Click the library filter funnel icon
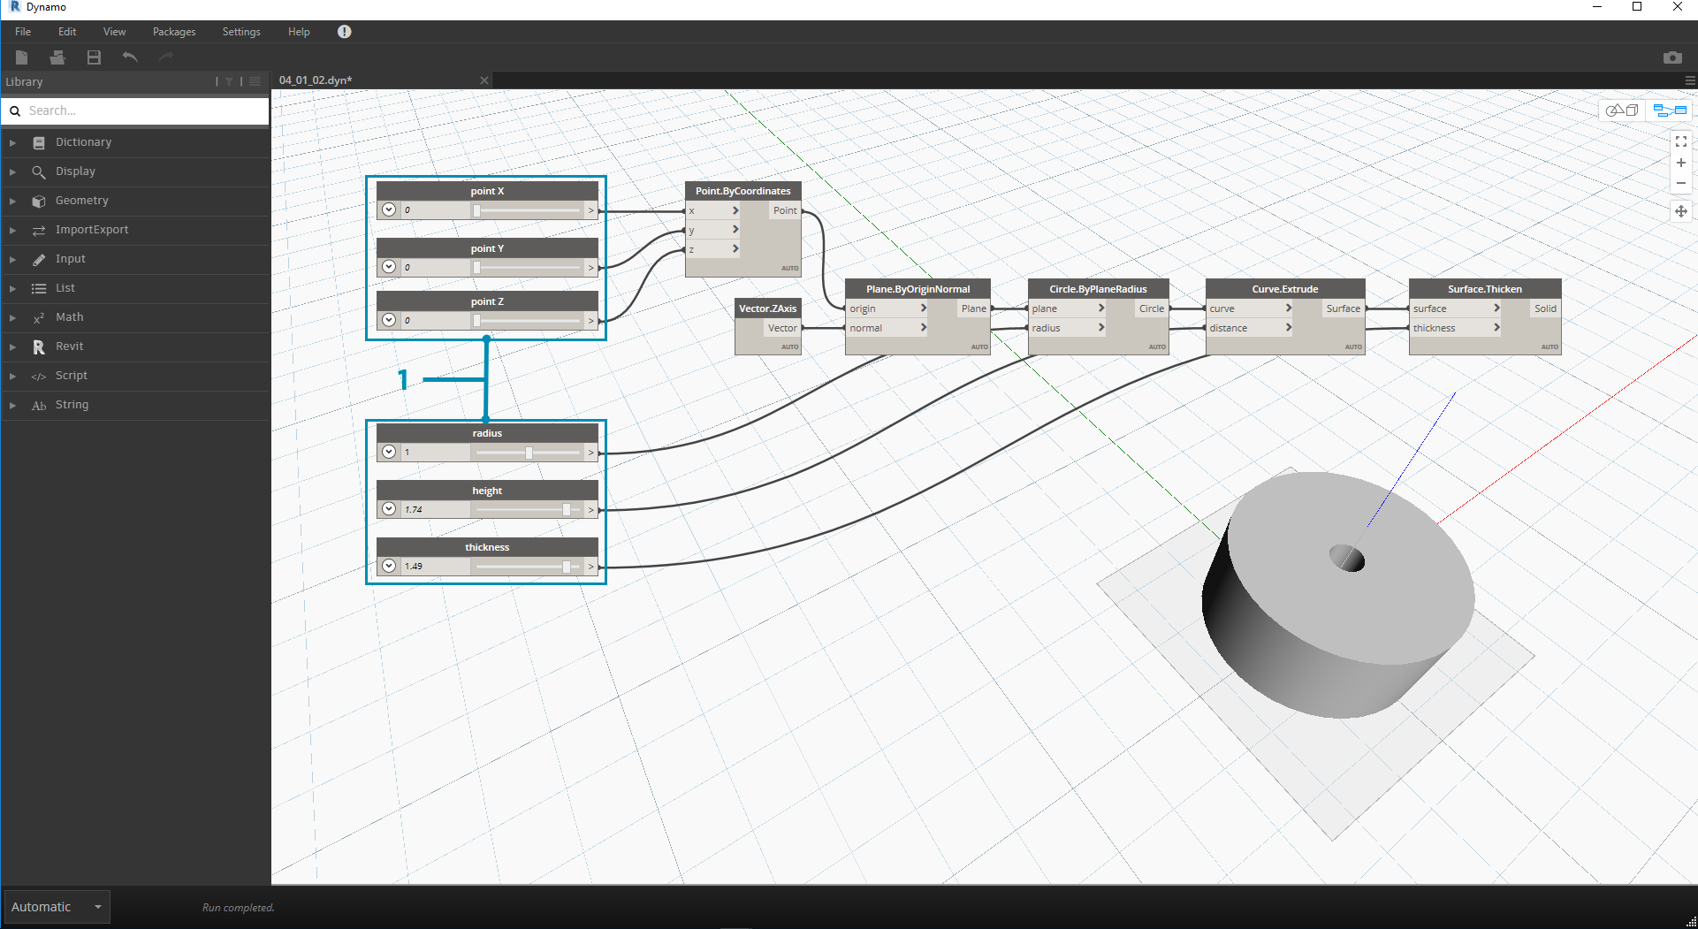This screenshot has width=1698, height=929. point(229,81)
